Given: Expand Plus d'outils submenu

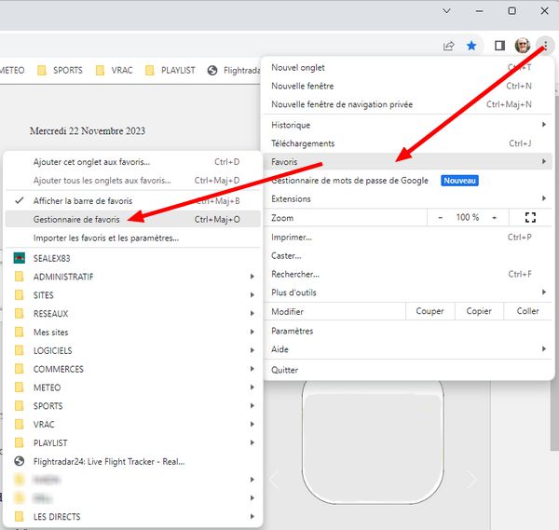Looking at the screenshot, I should tap(408, 292).
